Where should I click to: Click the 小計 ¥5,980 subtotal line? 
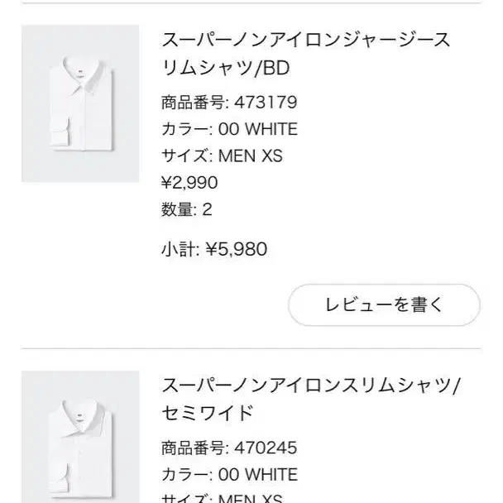[x=214, y=249]
